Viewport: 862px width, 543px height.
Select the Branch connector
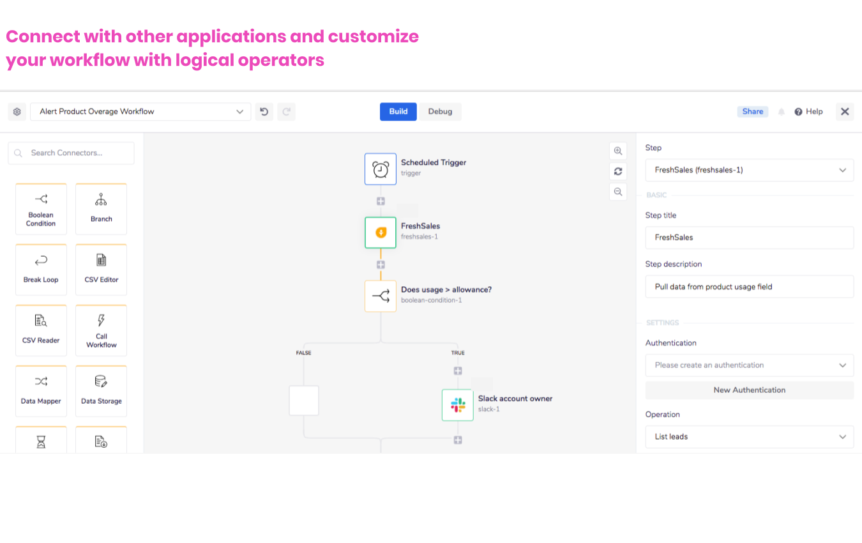(101, 209)
